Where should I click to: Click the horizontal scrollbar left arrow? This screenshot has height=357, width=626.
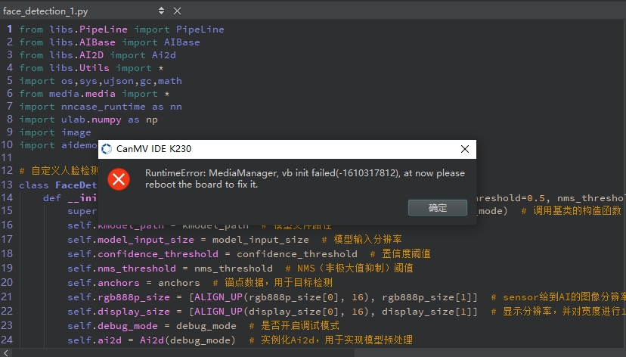click(x=5, y=352)
